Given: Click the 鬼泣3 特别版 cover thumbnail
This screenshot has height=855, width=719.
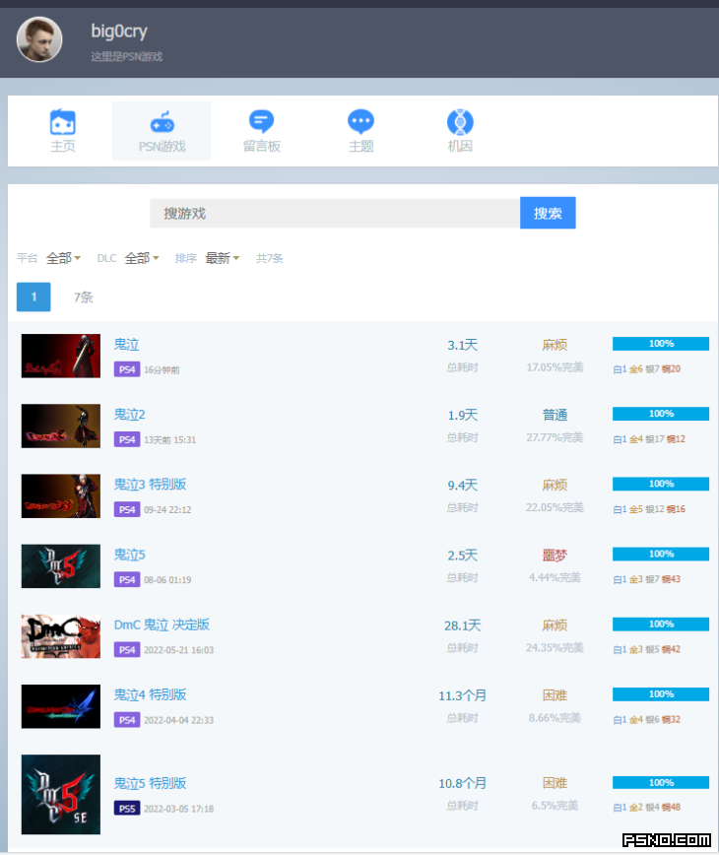Looking at the screenshot, I should tap(61, 495).
